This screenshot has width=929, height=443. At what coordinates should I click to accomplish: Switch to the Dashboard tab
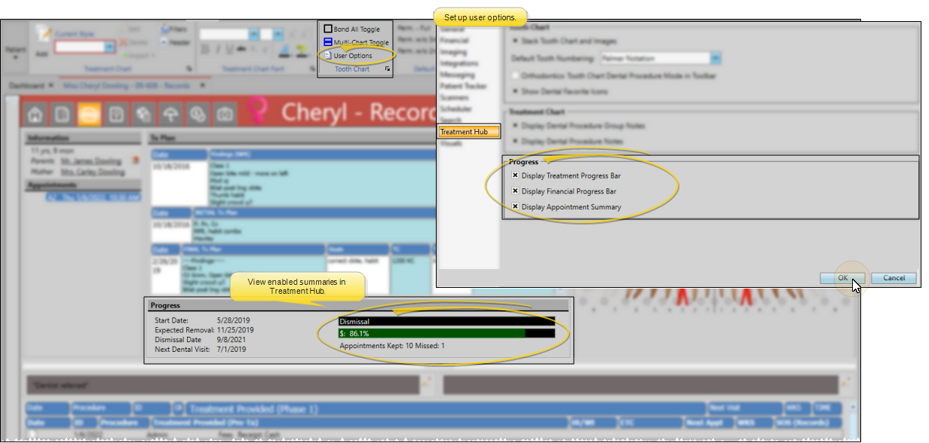click(26, 85)
